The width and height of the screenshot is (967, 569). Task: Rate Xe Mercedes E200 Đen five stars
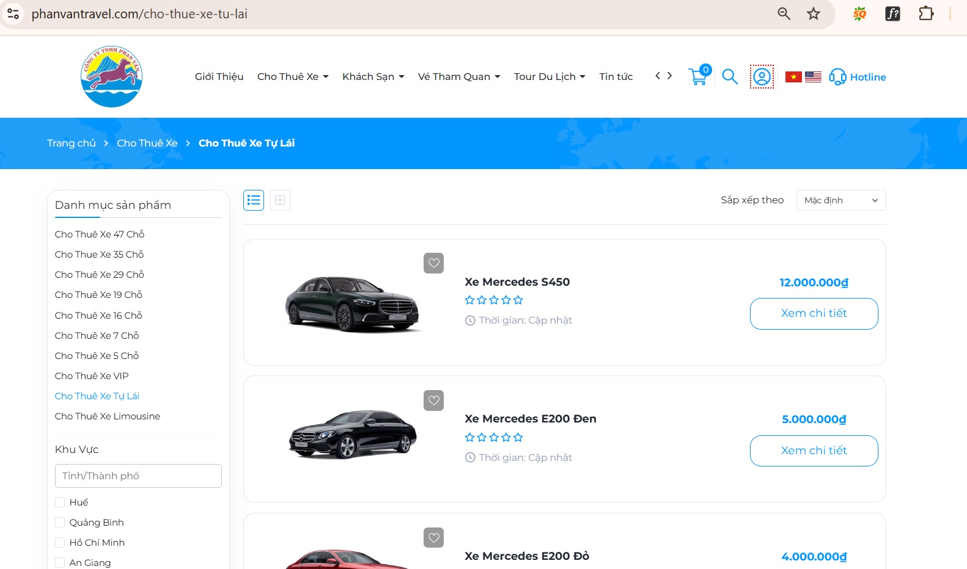click(x=518, y=437)
